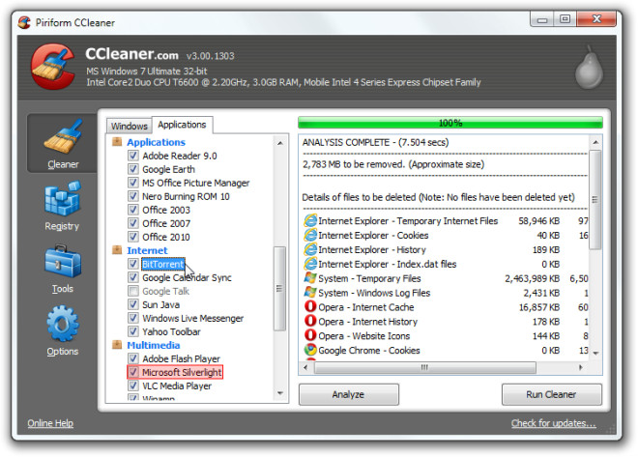This screenshot has width=638, height=457.
Task: Switch to the Windows tab
Action: coord(129,126)
